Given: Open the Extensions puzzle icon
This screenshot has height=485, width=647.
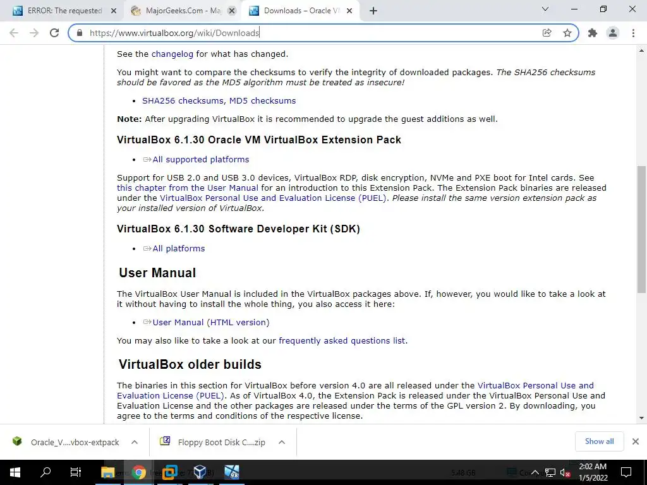Looking at the screenshot, I should 593,33.
